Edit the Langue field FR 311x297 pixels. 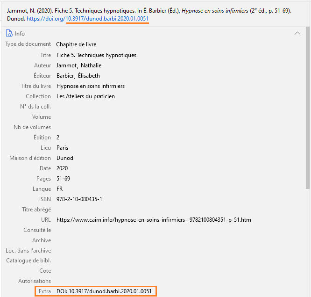[x=59, y=189]
